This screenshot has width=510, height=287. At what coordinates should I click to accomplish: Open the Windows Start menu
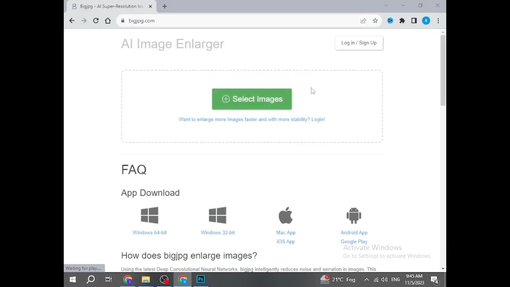[73, 280]
